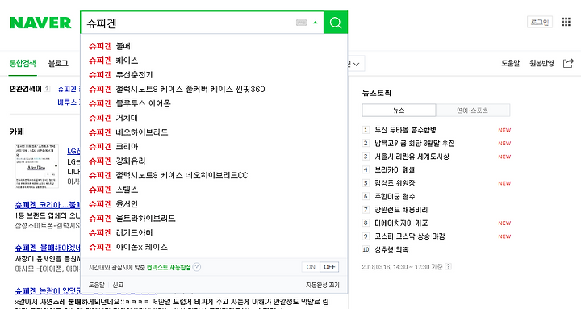Click the NAVER logo

[x=40, y=23]
